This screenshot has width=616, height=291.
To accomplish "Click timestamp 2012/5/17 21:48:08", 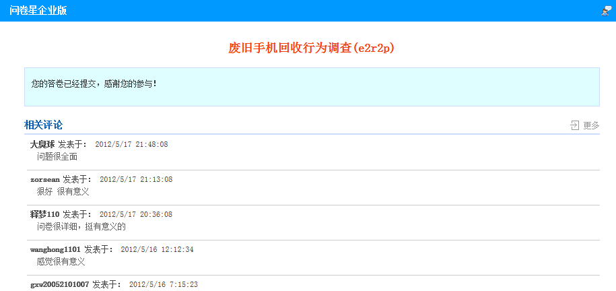I will pyautogui.click(x=131, y=144).
